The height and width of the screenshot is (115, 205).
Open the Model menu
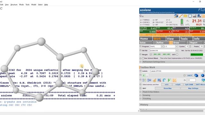(34, 4)
